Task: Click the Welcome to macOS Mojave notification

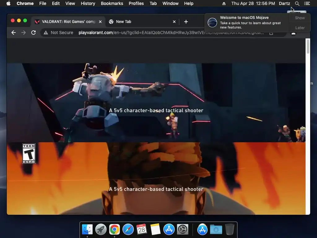Action: click(x=247, y=23)
